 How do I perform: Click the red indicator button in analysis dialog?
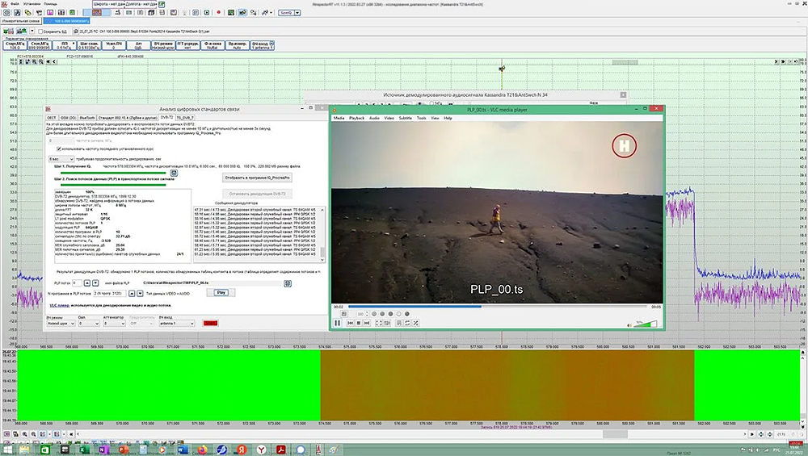tap(210, 323)
